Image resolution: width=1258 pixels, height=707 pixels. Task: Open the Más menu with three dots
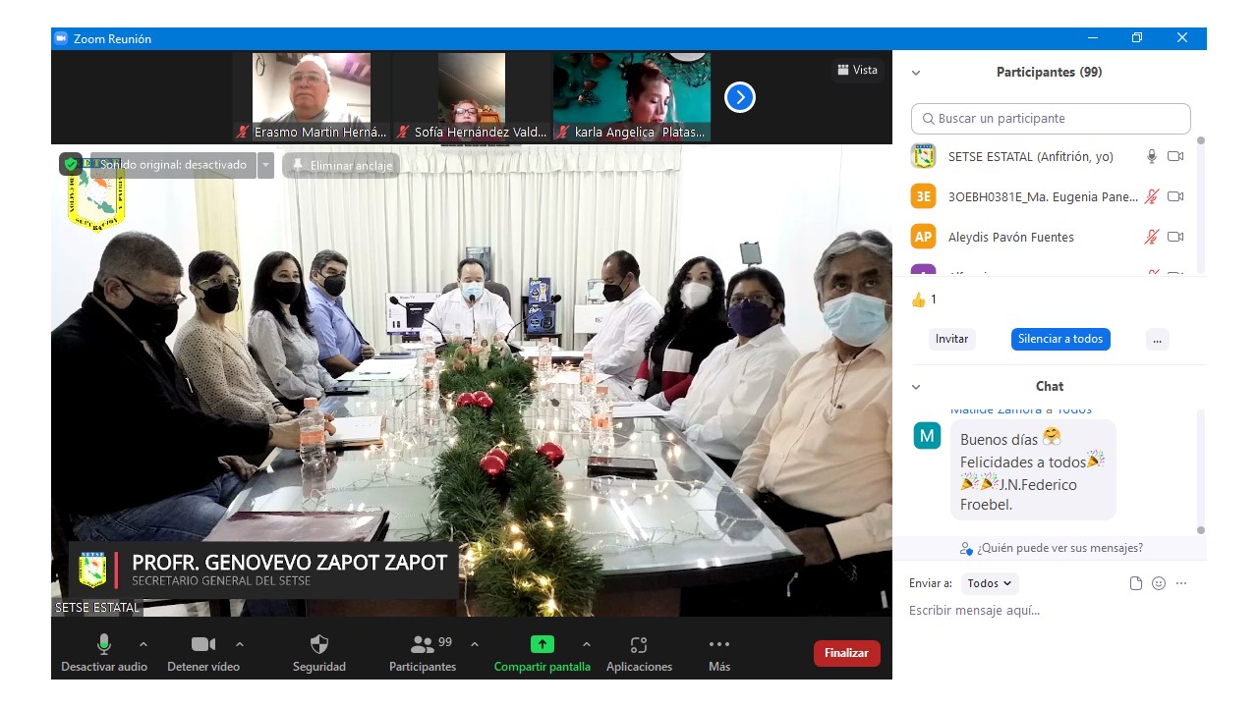click(719, 653)
